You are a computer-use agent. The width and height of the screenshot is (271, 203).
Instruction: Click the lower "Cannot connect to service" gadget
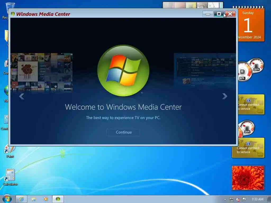248,148
